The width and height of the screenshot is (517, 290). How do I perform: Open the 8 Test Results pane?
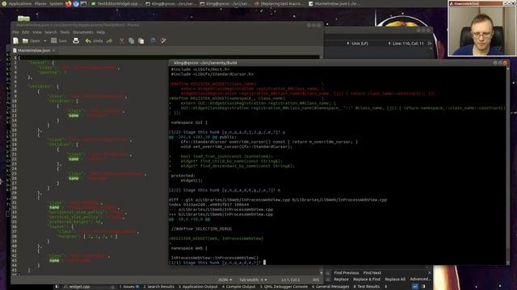366,287
